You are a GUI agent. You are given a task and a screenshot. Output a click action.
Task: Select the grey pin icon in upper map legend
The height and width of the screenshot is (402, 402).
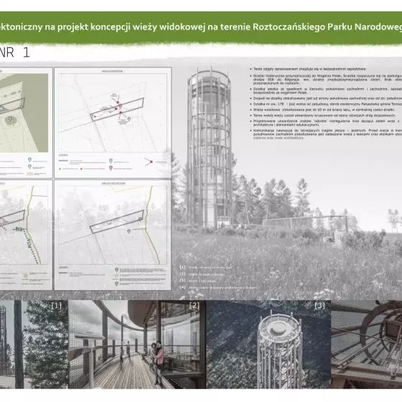pos(111,161)
